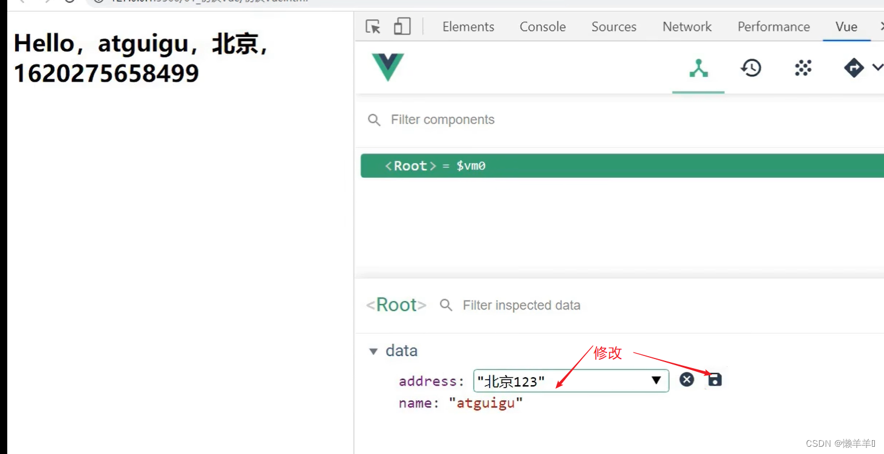Open the address field dropdown arrow

pos(656,381)
